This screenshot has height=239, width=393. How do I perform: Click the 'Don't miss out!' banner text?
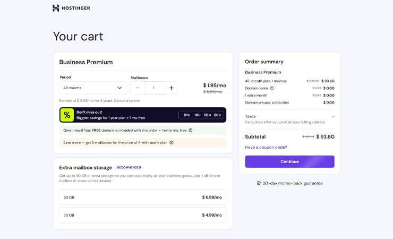[89, 112]
